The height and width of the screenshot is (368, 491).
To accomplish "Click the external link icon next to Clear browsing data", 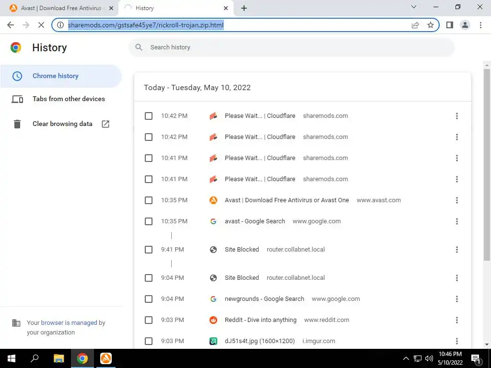I will point(105,124).
